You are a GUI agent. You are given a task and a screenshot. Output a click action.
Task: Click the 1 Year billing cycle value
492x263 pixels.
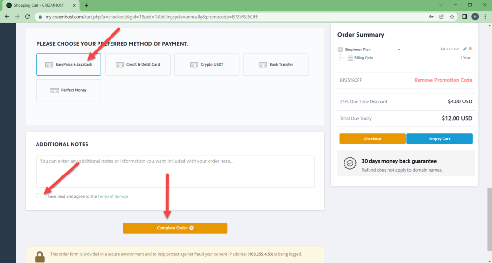465,58
